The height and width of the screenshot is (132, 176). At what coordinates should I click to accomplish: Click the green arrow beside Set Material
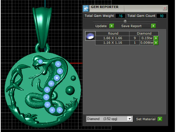(160, 119)
